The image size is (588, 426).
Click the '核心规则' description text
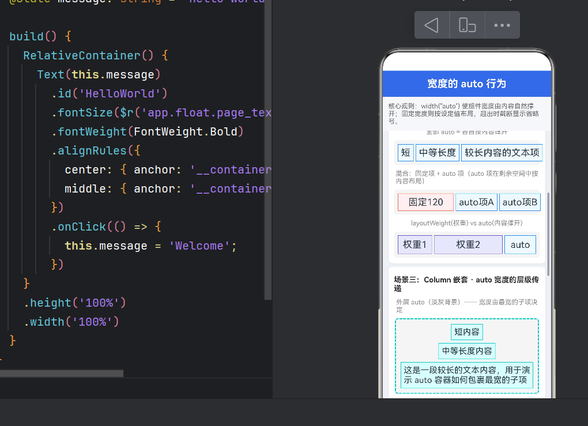tap(463, 114)
